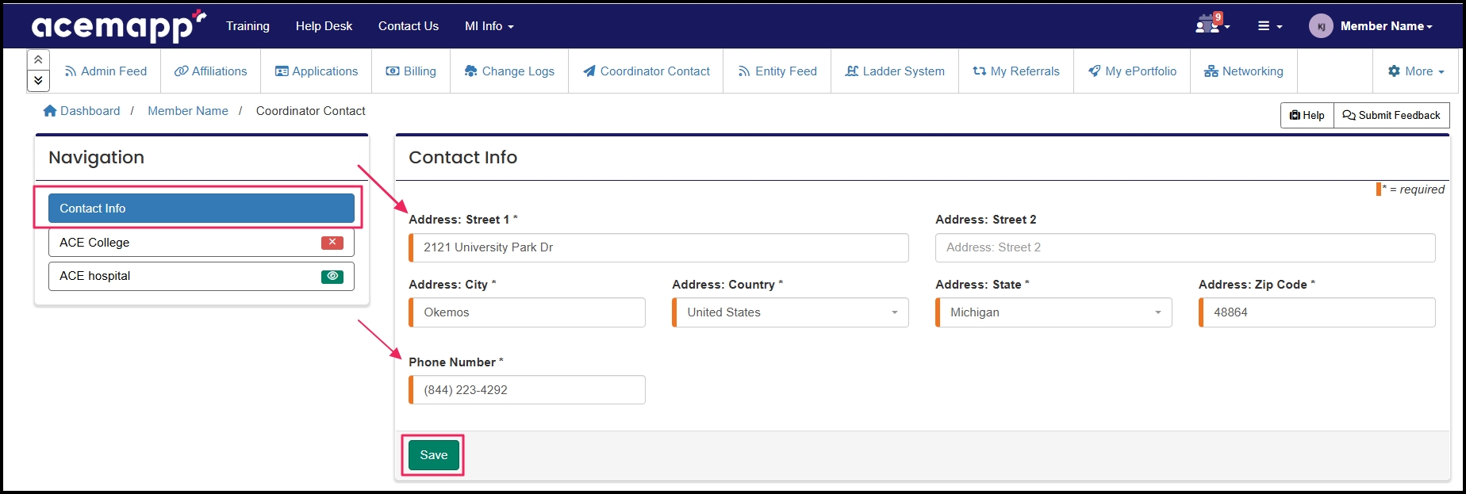Image resolution: width=1466 pixels, height=494 pixels.
Task: Open the MI Info dropdown menu
Action: tap(489, 26)
